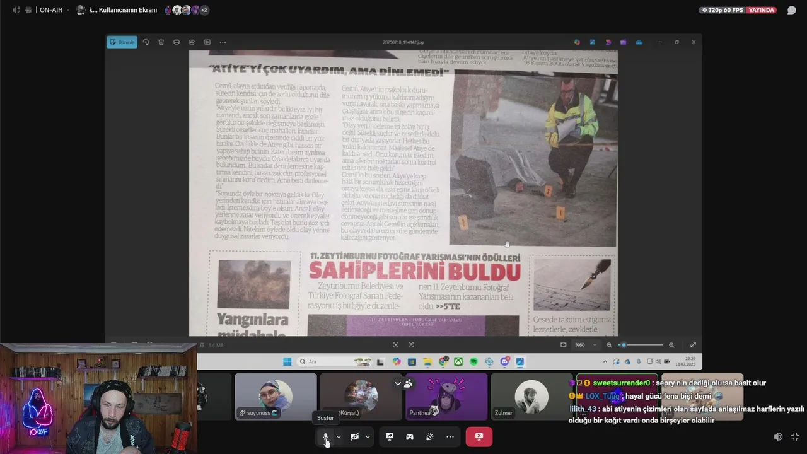Select Zulmer participant tile
Screen dimensions: 807x454
tap(531, 397)
